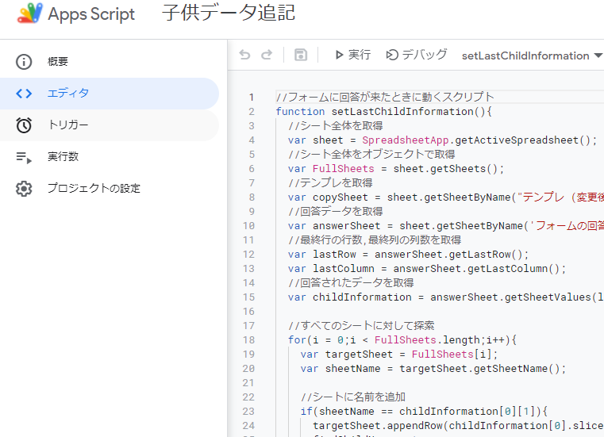Screen dimensions: 604x437
Task: Open the setLastChildInformation function dropdown
Action: point(532,56)
